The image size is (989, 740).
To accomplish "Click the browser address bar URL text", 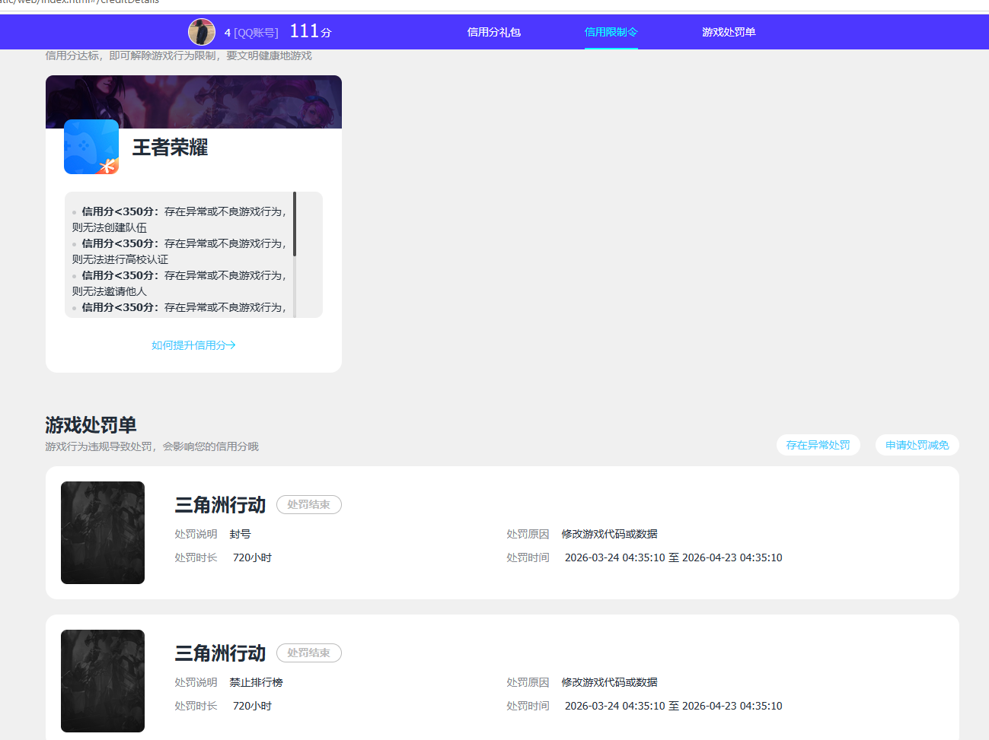I will tap(80, 2).
